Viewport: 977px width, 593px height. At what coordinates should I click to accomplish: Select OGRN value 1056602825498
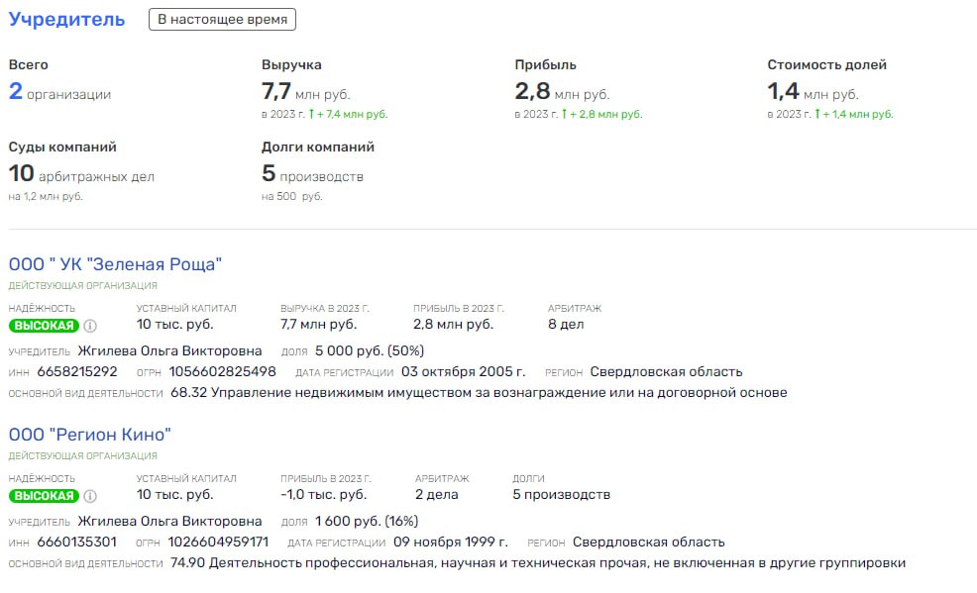[222, 371]
